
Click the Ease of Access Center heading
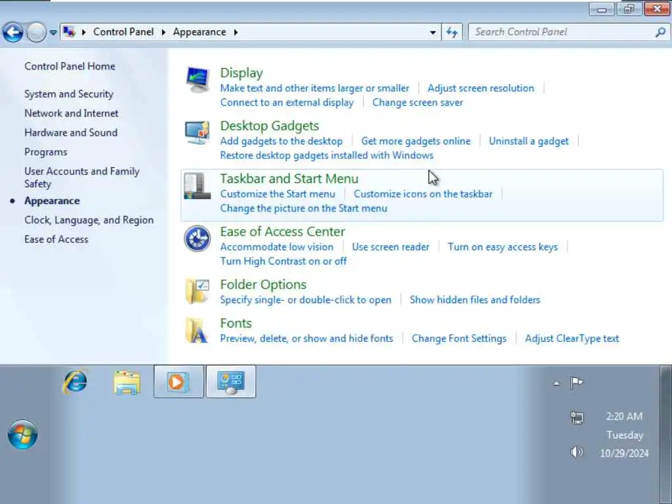pyautogui.click(x=283, y=232)
